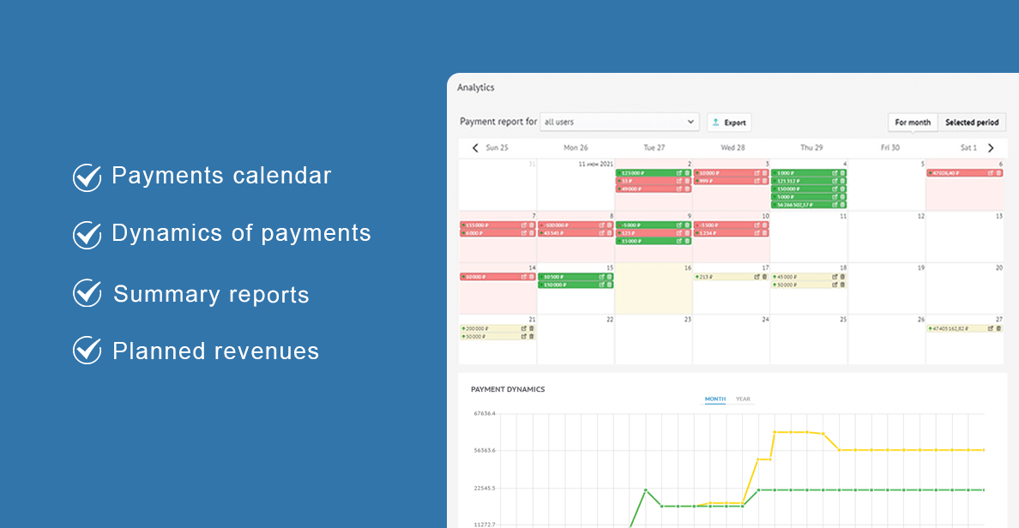Trash the 125 000 ₽ payment on day 2
Image resolution: width=1019 pixels, height=528 pixels.
[x=687, y=173]
